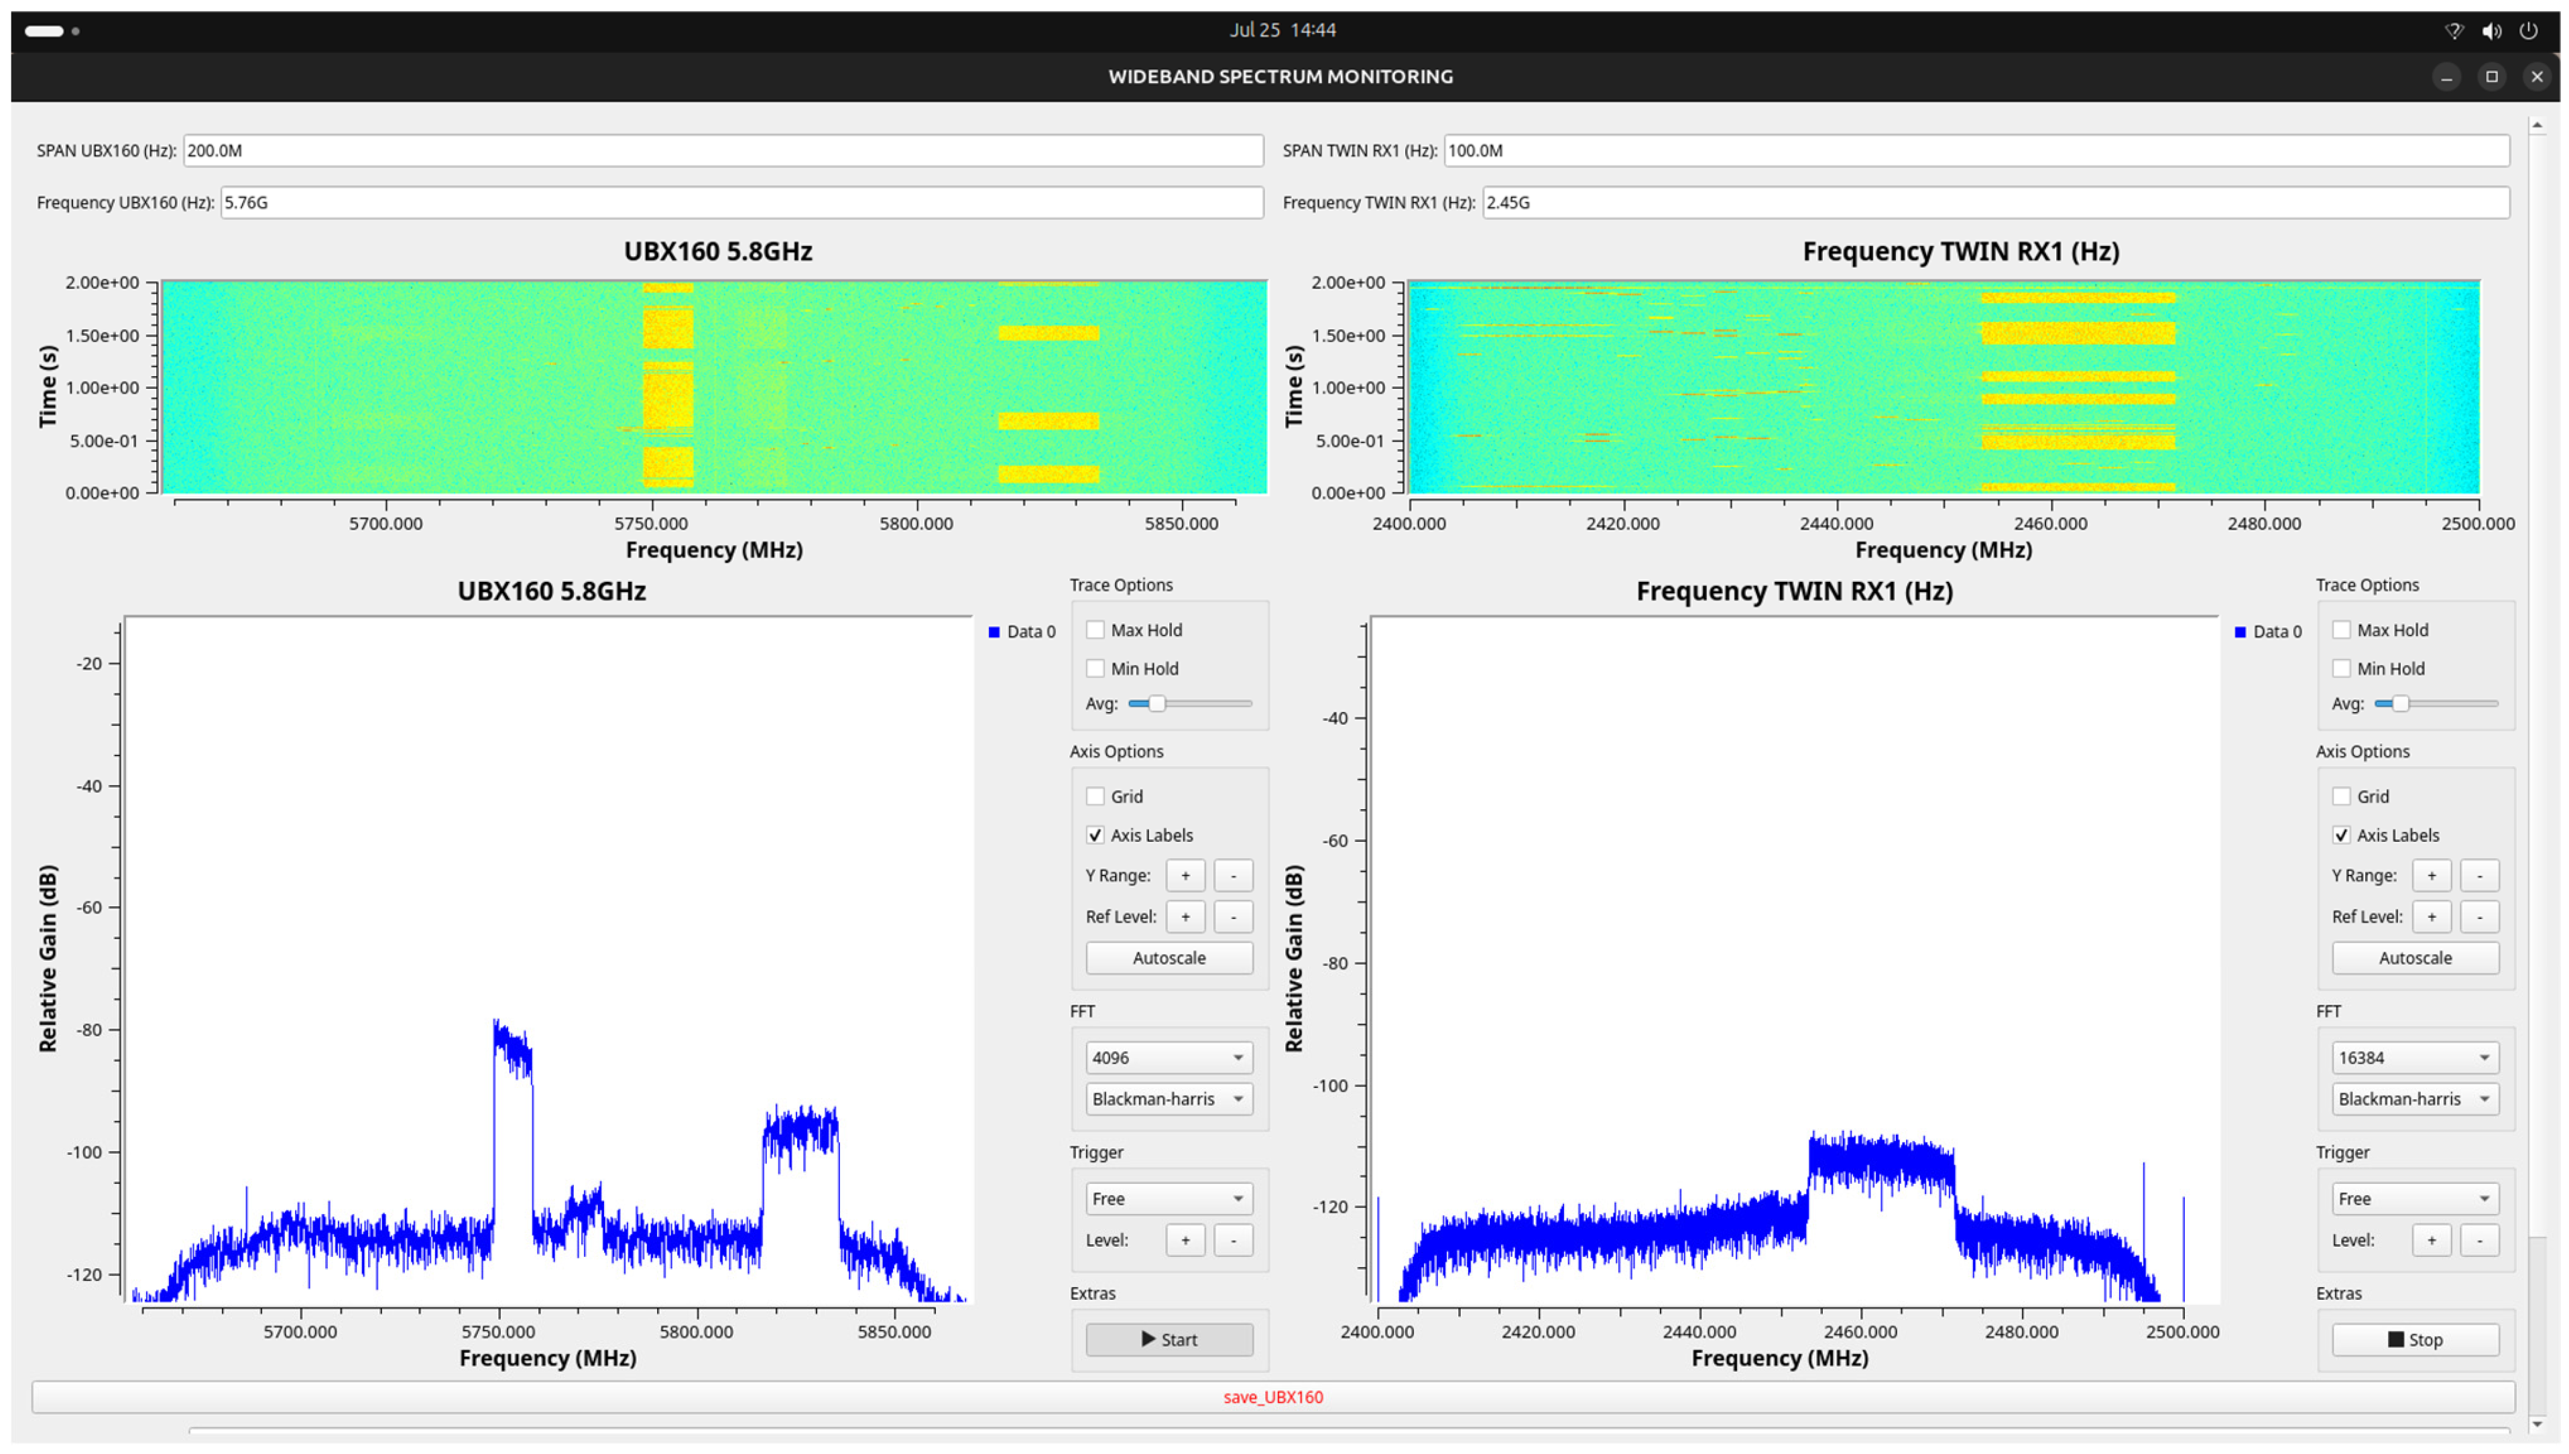Enable Max Hold for UBX160 plot
2569x1454 pixels.
click(1095, 629)
